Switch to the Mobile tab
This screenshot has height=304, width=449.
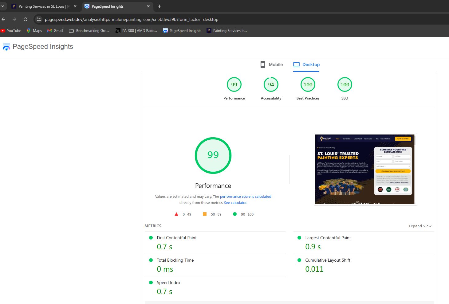pyautogui.click(x=271, y=64)
